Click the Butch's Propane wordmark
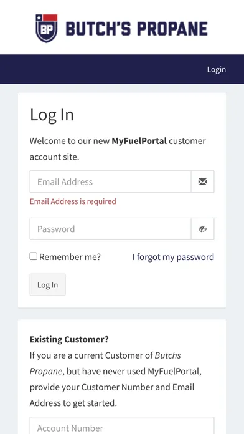 (137, 29)
